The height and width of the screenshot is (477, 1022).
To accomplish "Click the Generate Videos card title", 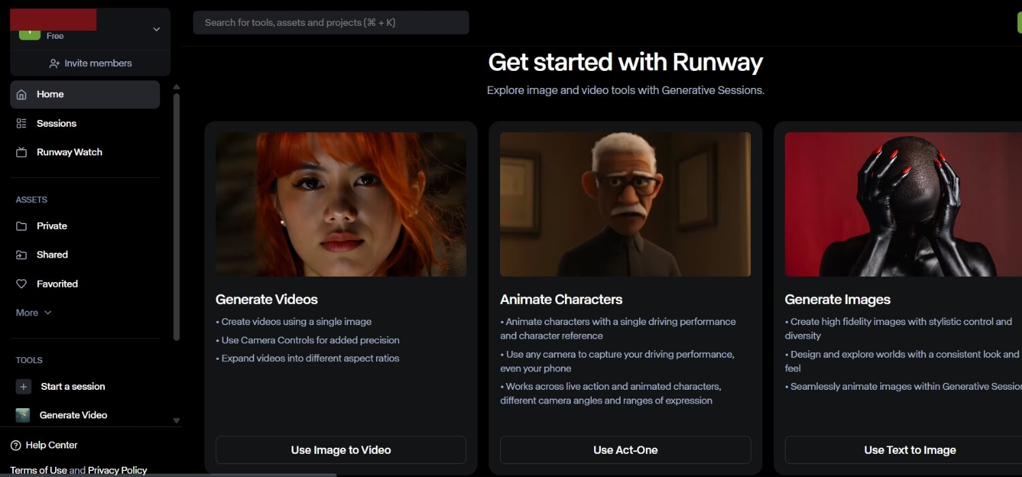I will click(266, 299).
